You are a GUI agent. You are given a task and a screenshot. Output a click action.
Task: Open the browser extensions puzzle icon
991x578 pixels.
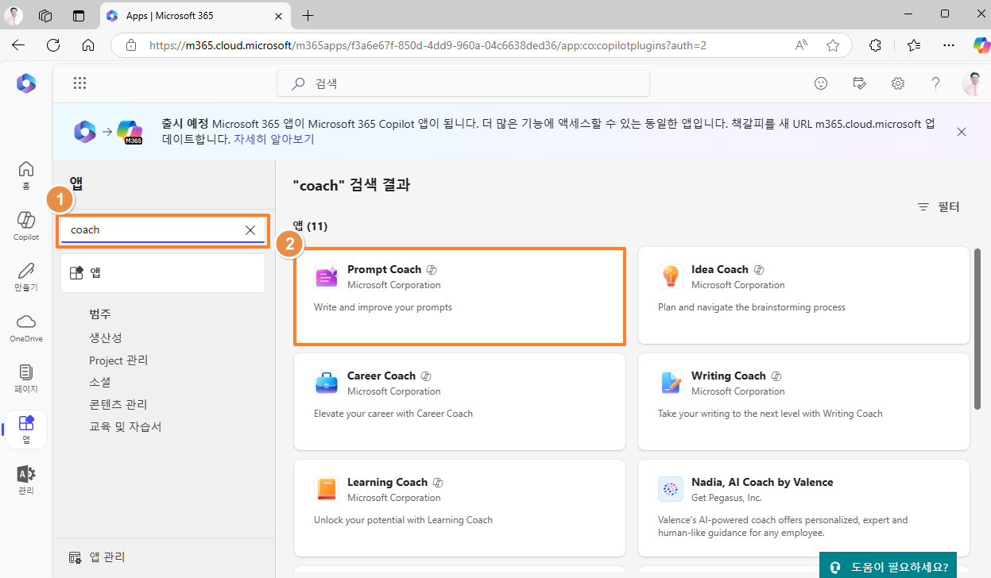[x=876, y=45]
